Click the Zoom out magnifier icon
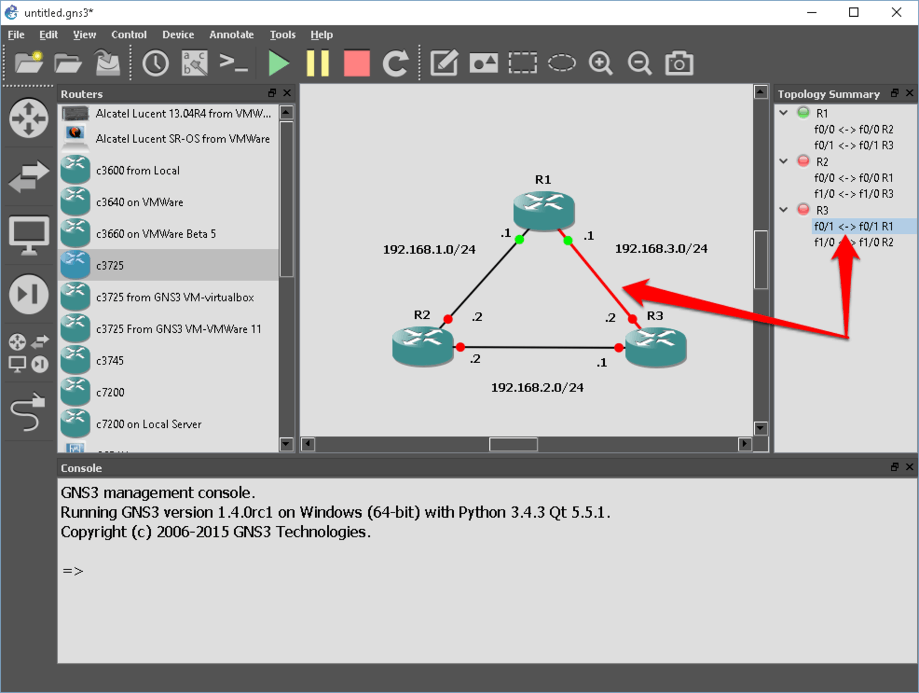The height and width of the screenshot is (693, 919). [x=639, y=63]
